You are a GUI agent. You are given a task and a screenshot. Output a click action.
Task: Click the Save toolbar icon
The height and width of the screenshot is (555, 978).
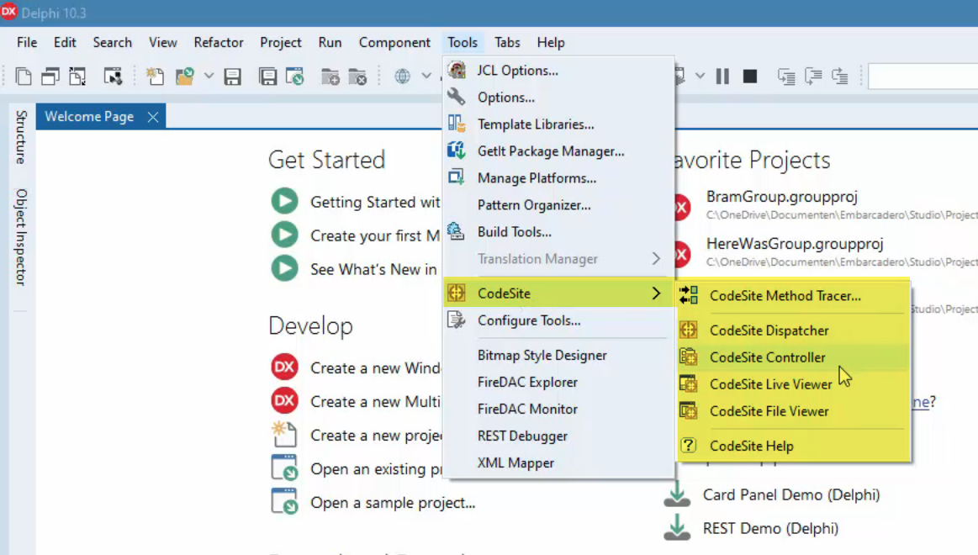pyautogui.click(x=233, y=77)
